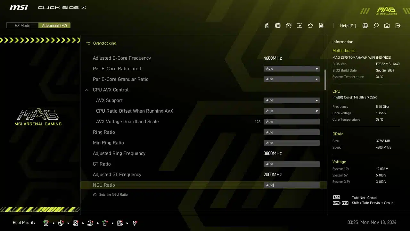Open Per E-Core Ratio Limit dropdown
Screen dimensions: 410x231
(291, 69)
